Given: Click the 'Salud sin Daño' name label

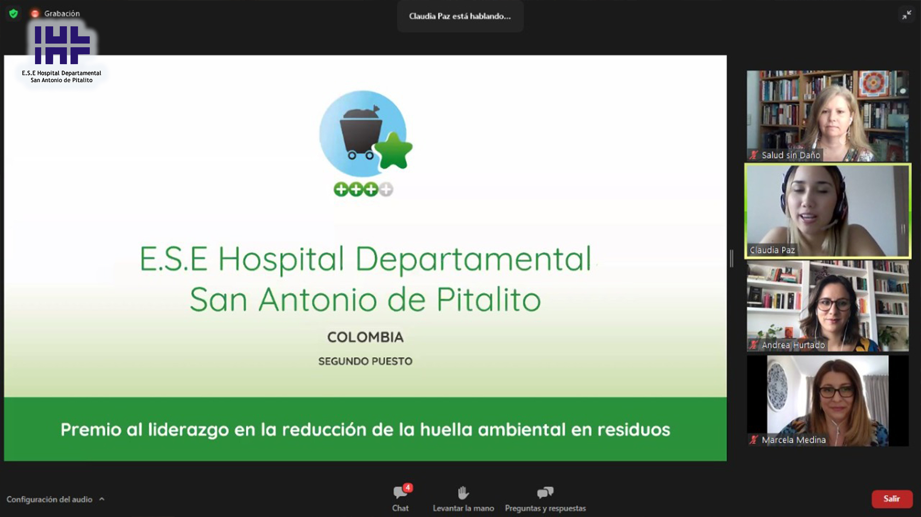Looking at the screenshot, I should [x=791, y=155].
